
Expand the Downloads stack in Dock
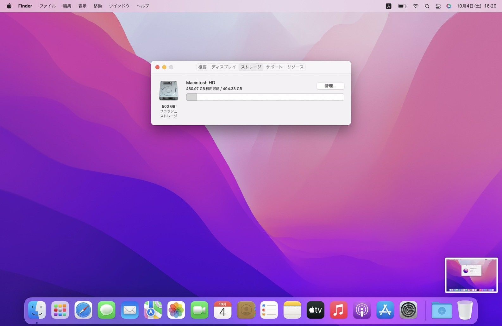click(442, 310)
